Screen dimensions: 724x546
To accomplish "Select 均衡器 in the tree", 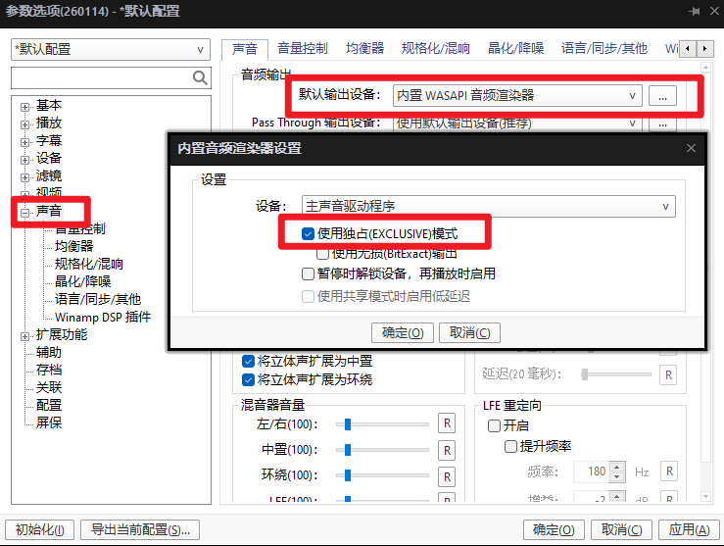I will tap(73, 246).
